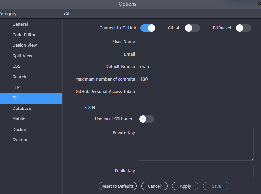Click Reset to Defaults button
The image size is (261, 194).
(x=117, y=186)
